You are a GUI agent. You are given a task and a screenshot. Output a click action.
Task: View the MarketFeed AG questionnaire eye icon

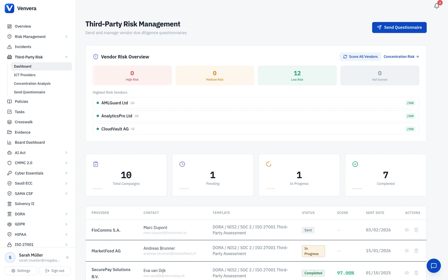[x=407, y=251]
